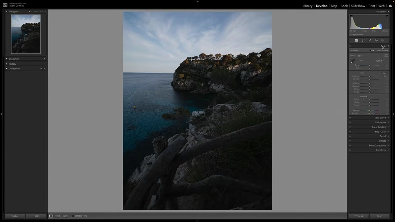The image size is (395, 222).
Task: Switch to Loupe view icon in toolbar
Action: [51, 216]
